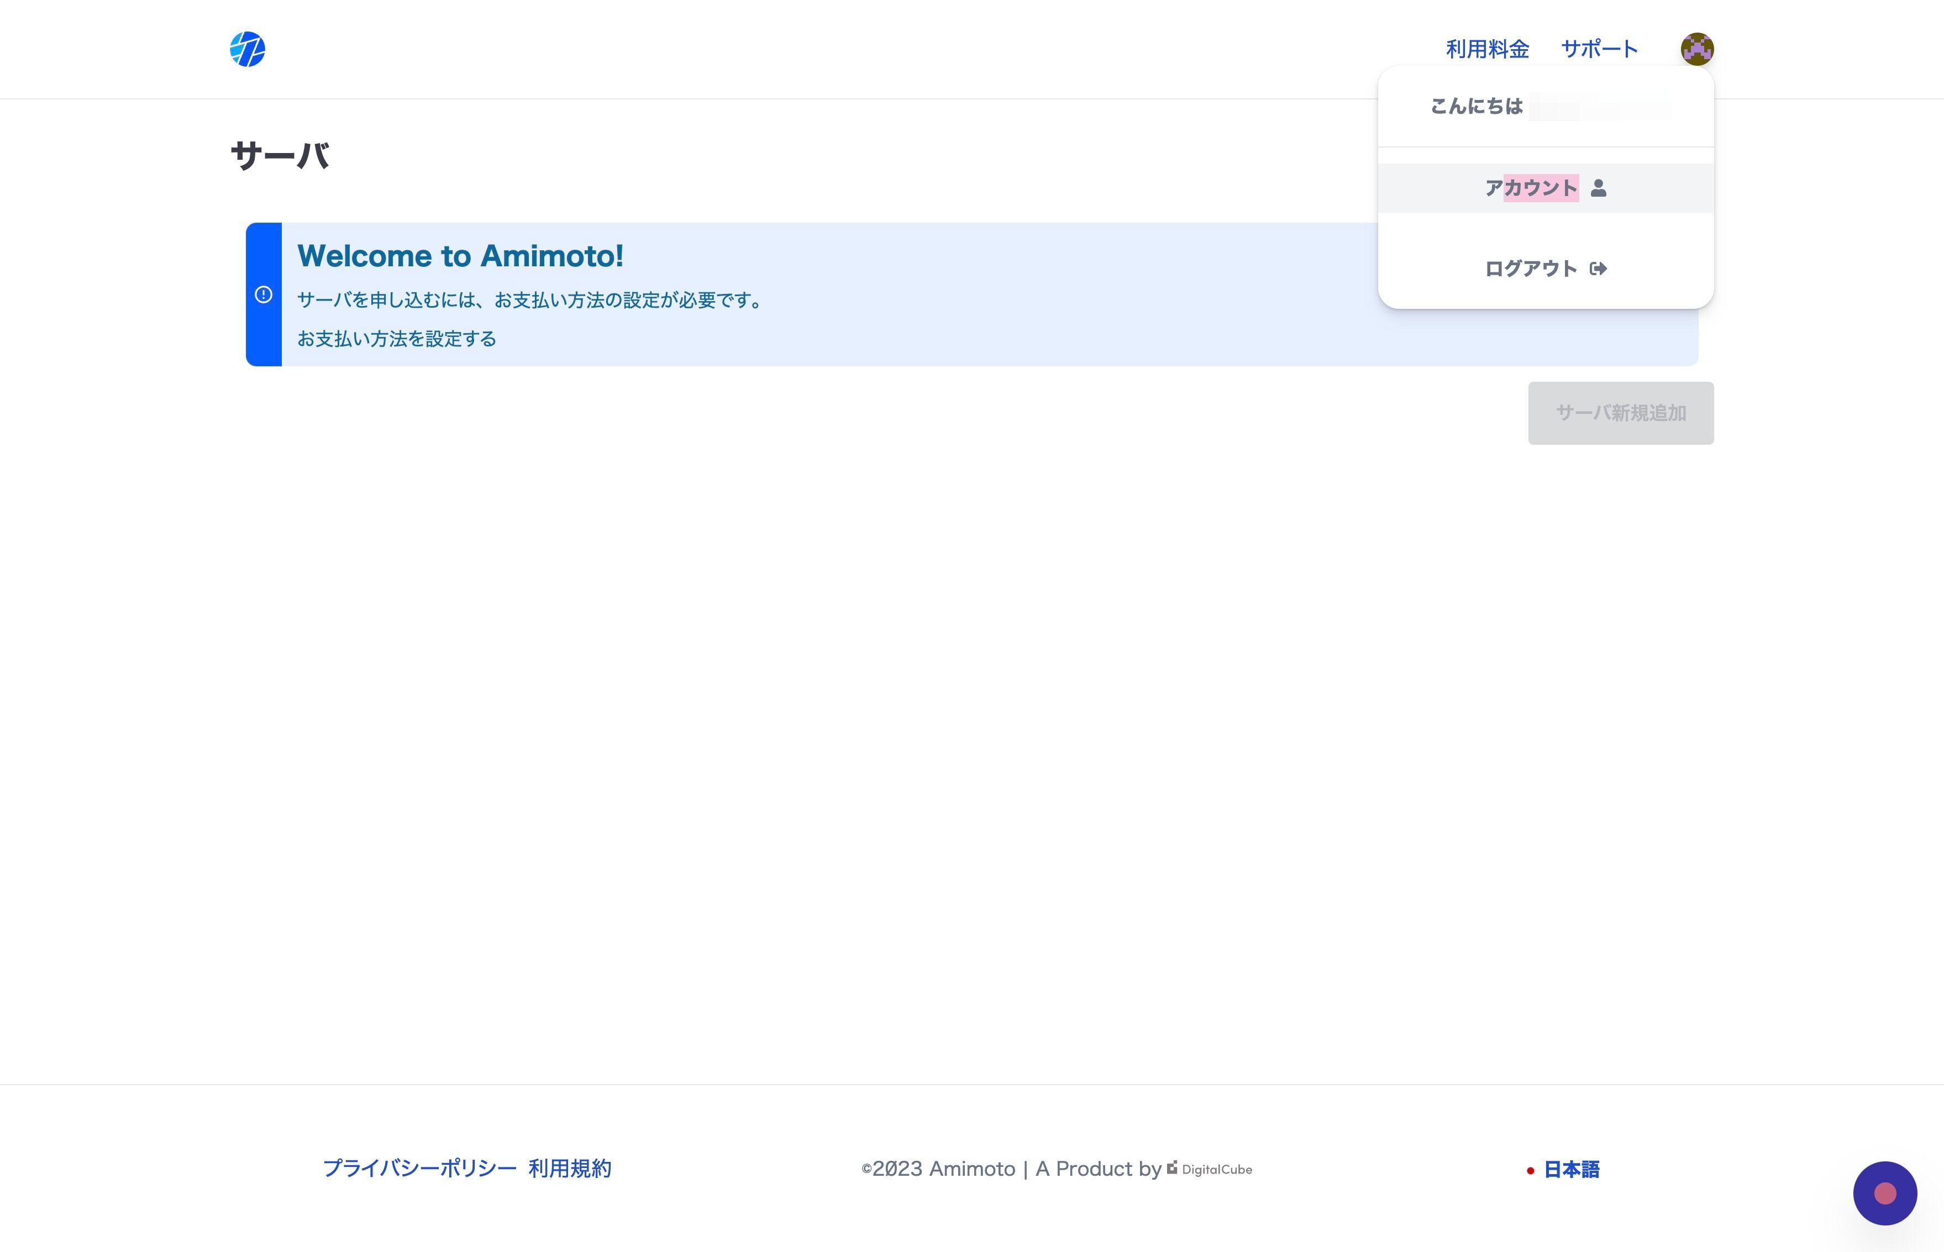The image size is (1944, 1252).
Task: Visit the DigitalCube logo link
Action: 1210,1169
